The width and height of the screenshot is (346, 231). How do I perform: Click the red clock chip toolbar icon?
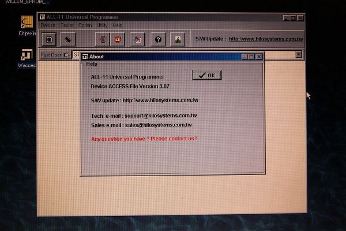pyautogui.click(x=118, y=40)
